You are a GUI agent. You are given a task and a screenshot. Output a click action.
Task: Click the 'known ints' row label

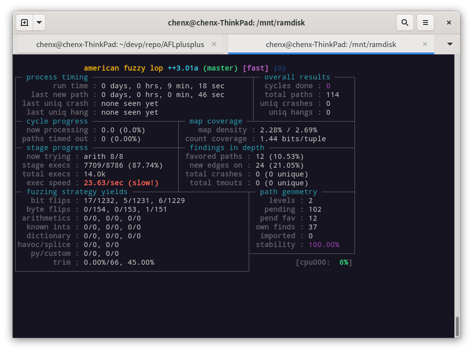coord(48,227)
